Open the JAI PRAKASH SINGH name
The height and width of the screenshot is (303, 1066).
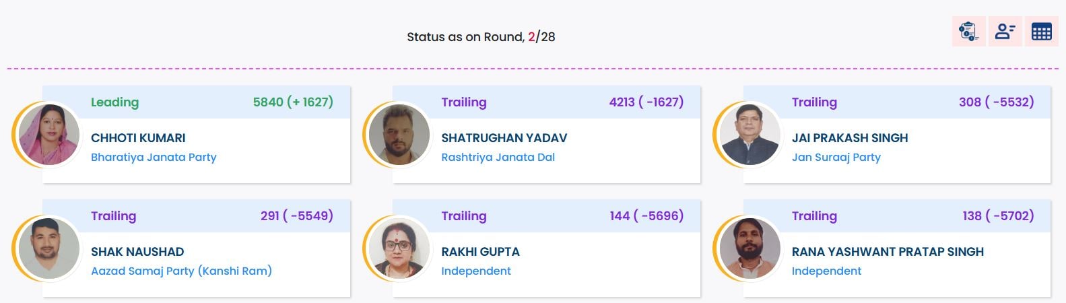[x=849, y=138]
